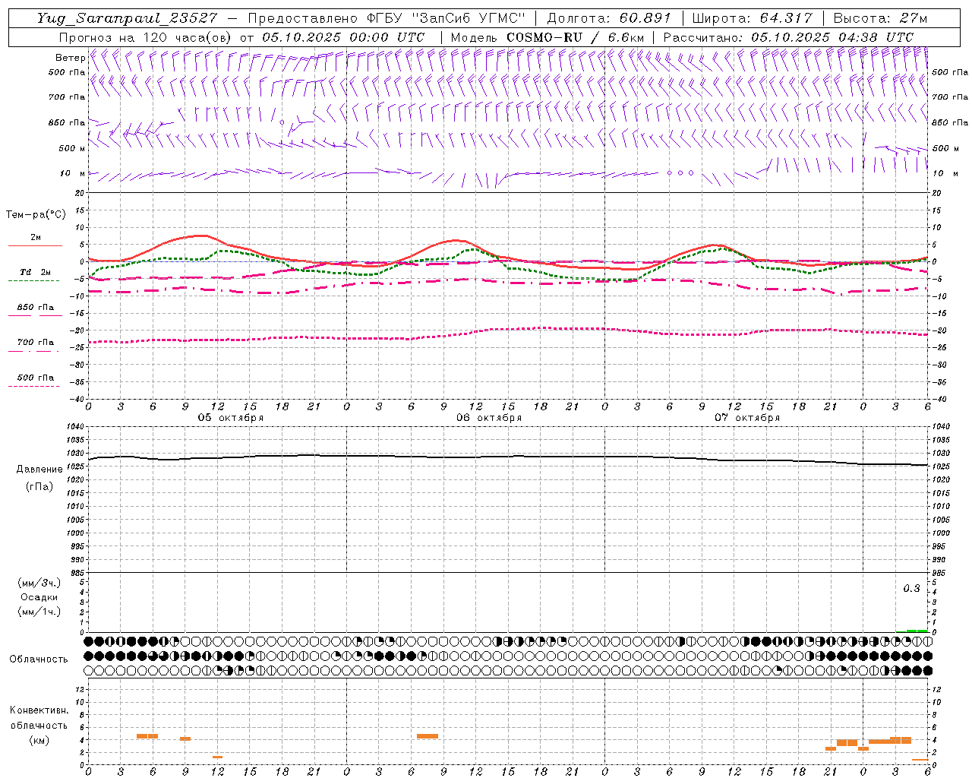Click the (км) unit label for convective cloud
972x778 pixels.
39,740
